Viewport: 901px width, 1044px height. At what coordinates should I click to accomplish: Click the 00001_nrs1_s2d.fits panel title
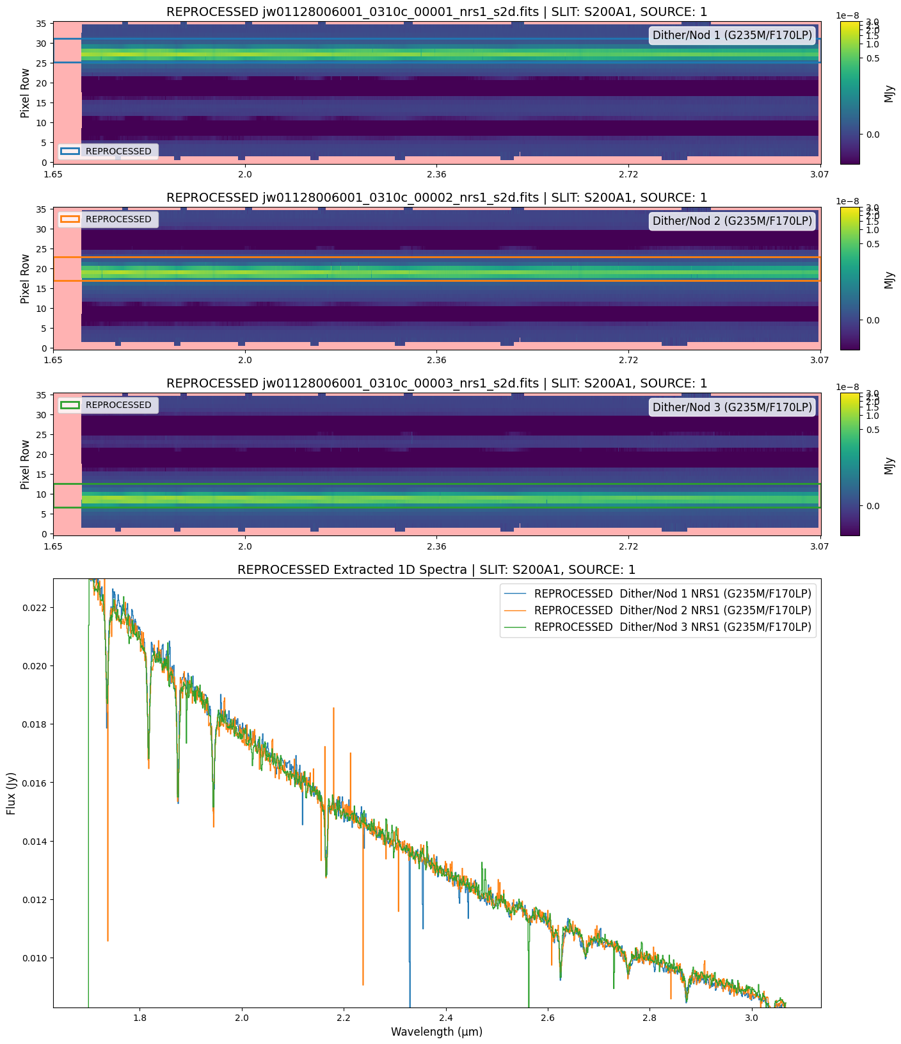click(436, 12)
